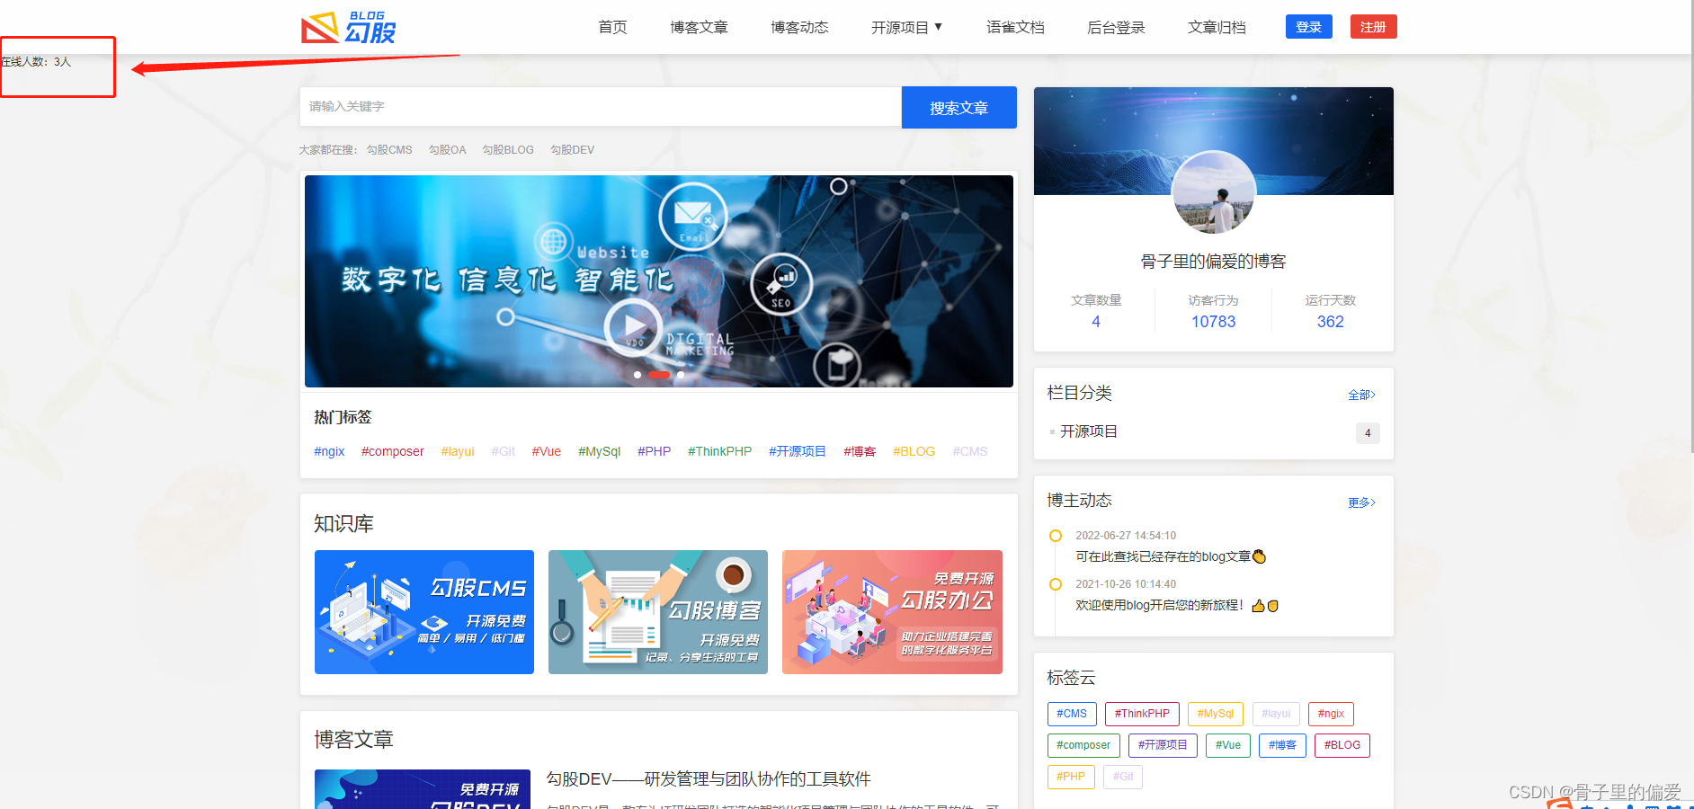
Task: Expand the 开源项目 dropdown menu
Action: [907, 27]
